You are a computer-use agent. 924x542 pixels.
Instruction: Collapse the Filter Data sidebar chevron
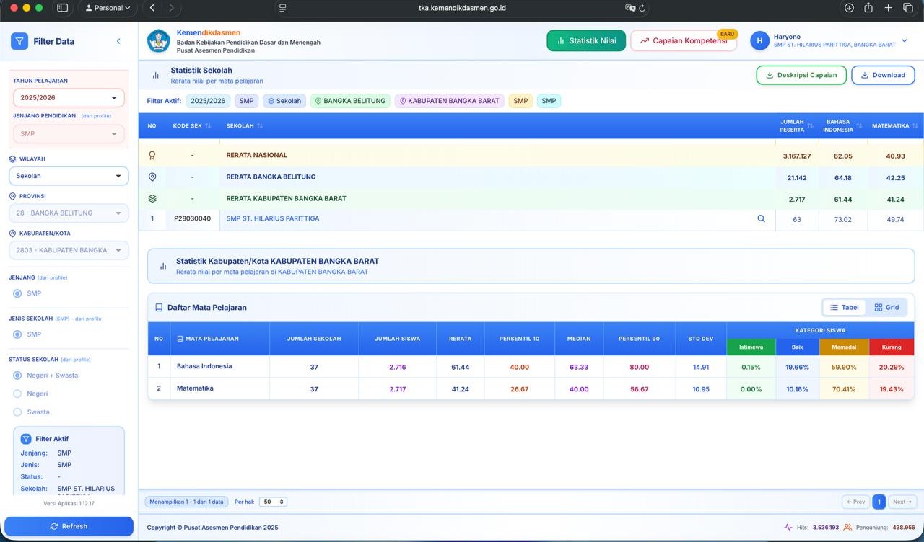click(x=118, y=41)
